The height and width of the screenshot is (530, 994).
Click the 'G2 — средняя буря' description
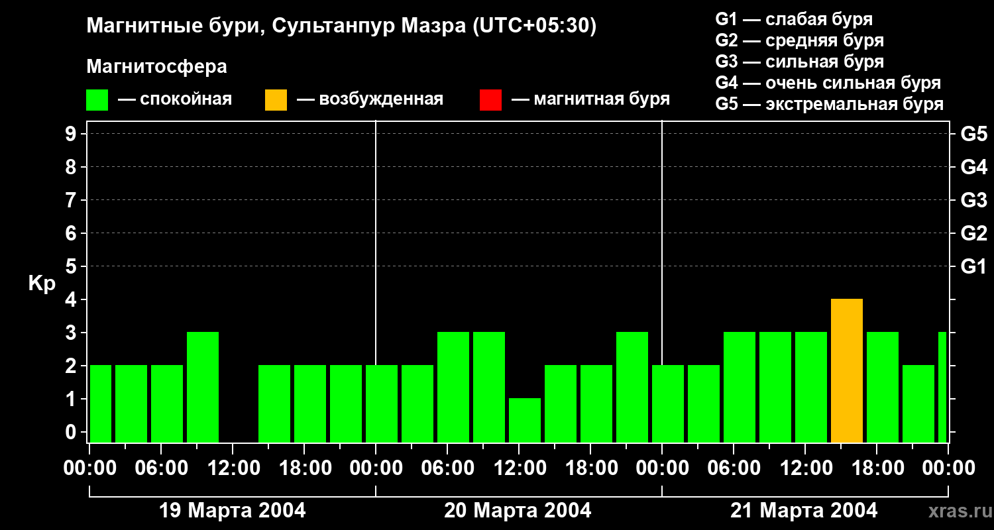[x=800, y=40]
